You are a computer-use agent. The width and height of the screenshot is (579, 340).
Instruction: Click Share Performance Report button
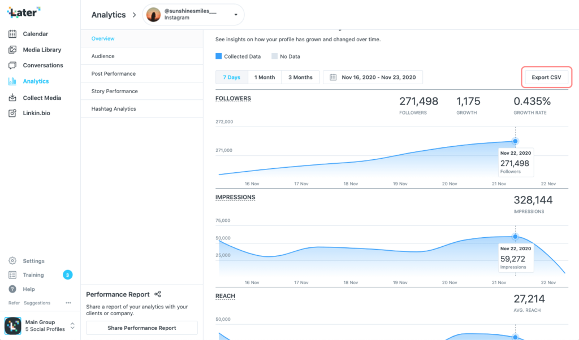[x=142, y=328]
